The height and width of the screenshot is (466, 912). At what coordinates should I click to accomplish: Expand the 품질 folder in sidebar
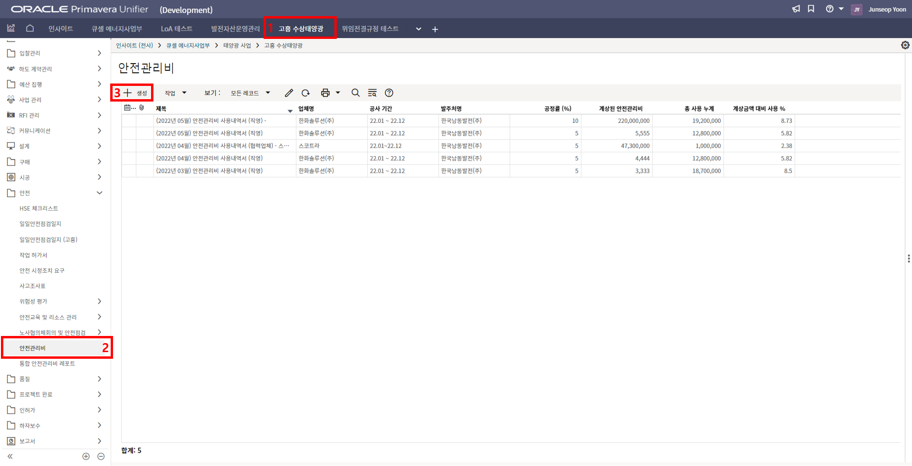point(99,379)
